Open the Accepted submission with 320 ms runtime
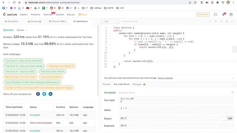 click(x=35, y=115)
